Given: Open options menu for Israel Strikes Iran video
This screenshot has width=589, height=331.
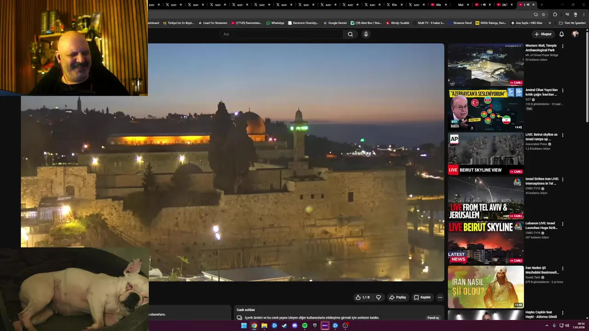Looking at the screenshot, I should pos(562,179).
